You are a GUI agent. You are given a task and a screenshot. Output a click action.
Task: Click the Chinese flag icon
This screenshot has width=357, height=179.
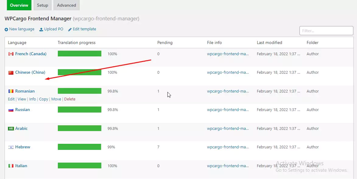[x=11, y=73]
